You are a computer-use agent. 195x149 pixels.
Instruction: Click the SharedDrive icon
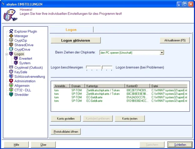click(11, 45)
